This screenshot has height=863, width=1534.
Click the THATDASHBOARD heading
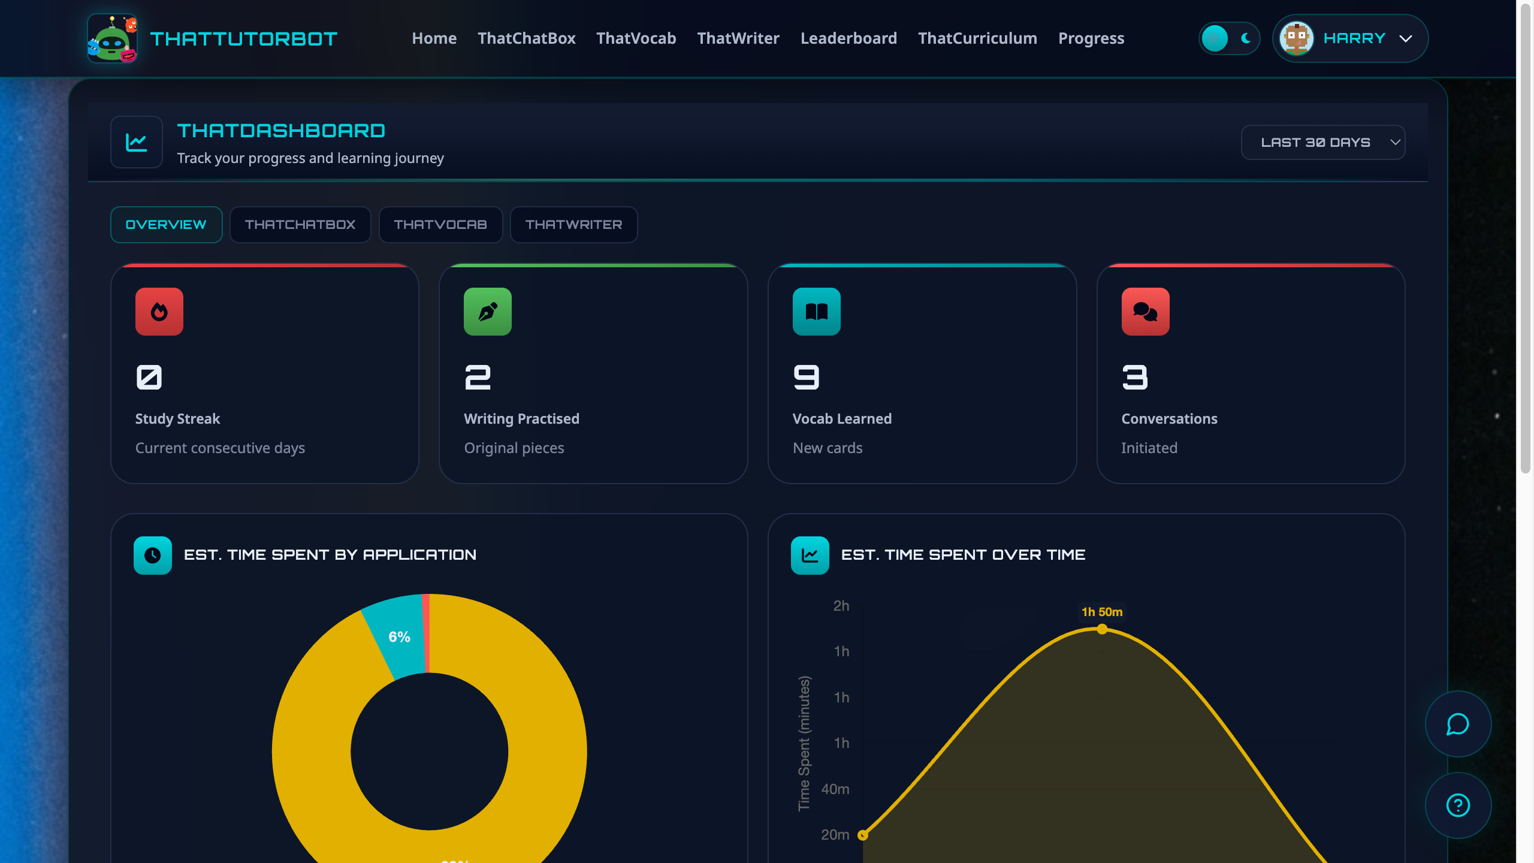tap(281, 131)
